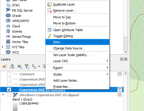Uncheck the Copernicus DGE 10 contours layer
Image resolution: width=144 pixels, height=111 pixels.
coord(9,89)
